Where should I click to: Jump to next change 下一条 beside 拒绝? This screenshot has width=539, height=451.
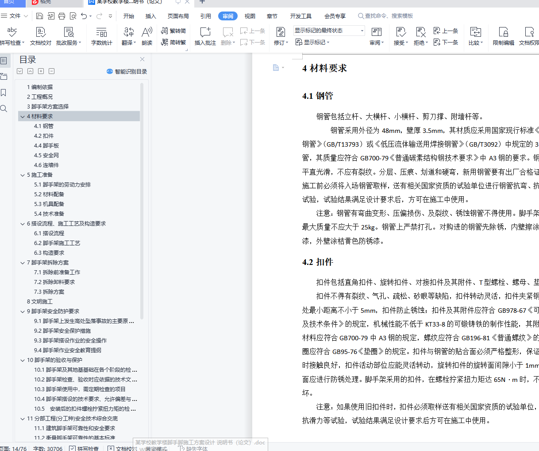[x=446, y=43]
